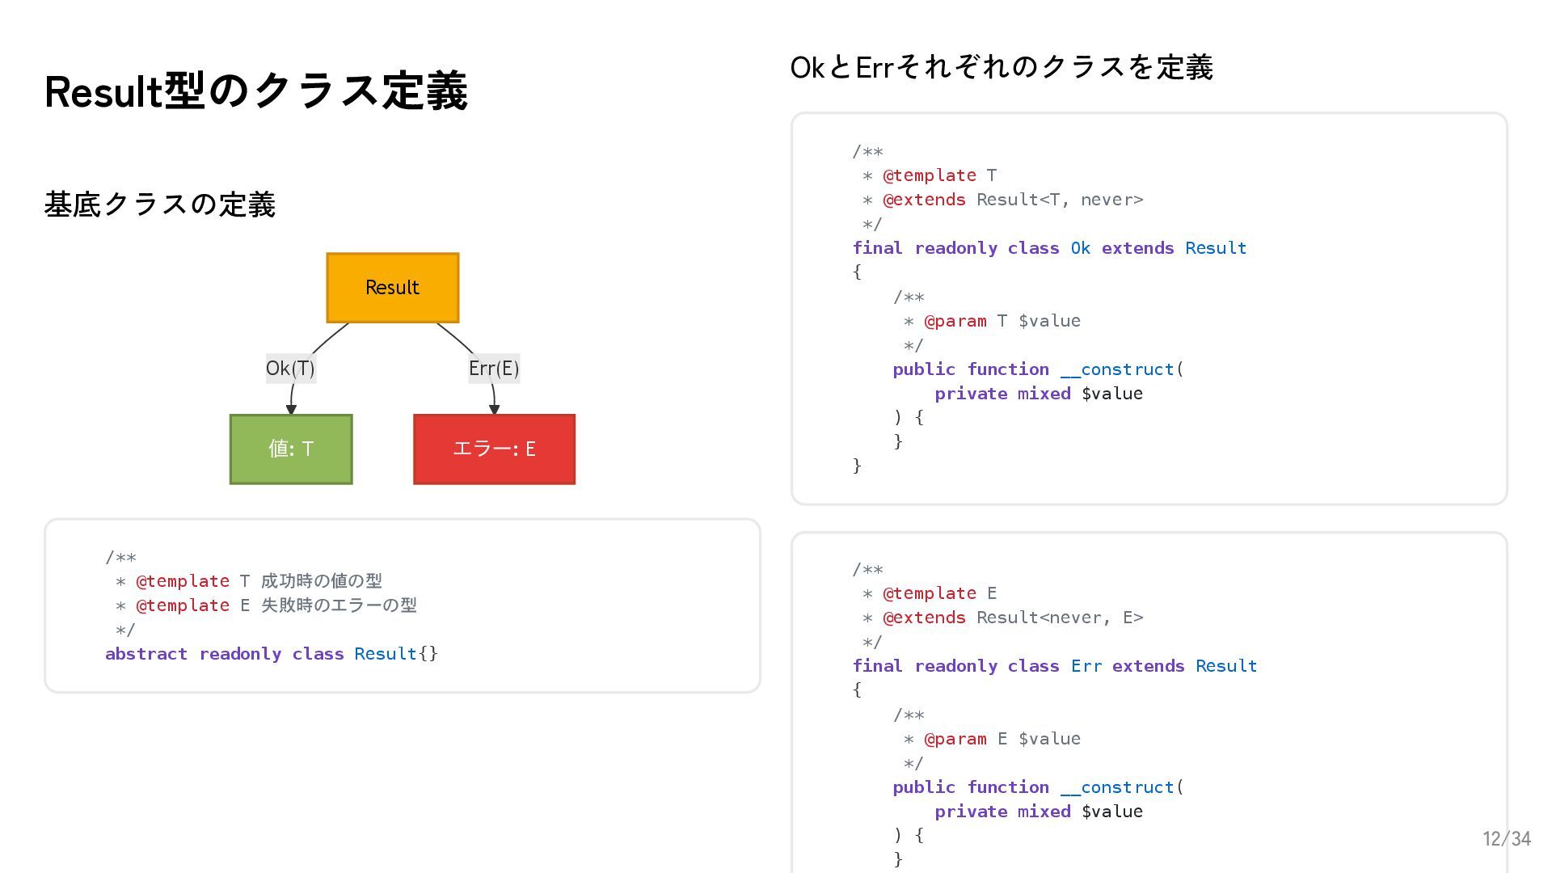Click __construct in the Ok class
Screen dimensions: 1552x873
point(1118,369)
